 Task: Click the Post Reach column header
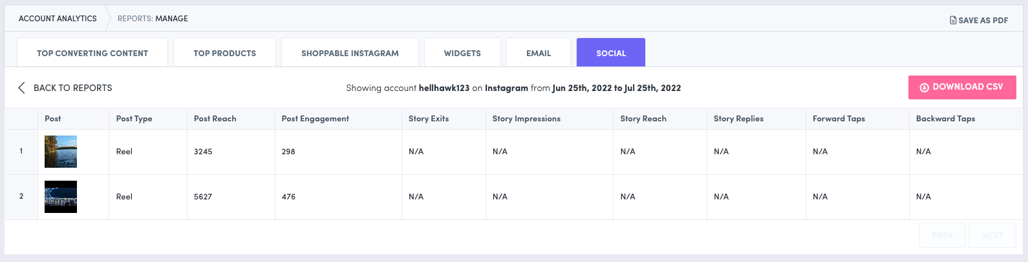coord(215,119)
